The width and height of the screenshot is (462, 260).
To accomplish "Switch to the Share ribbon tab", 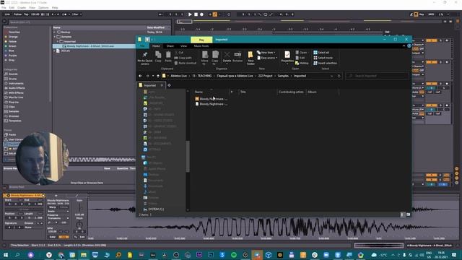I will 170,46.
